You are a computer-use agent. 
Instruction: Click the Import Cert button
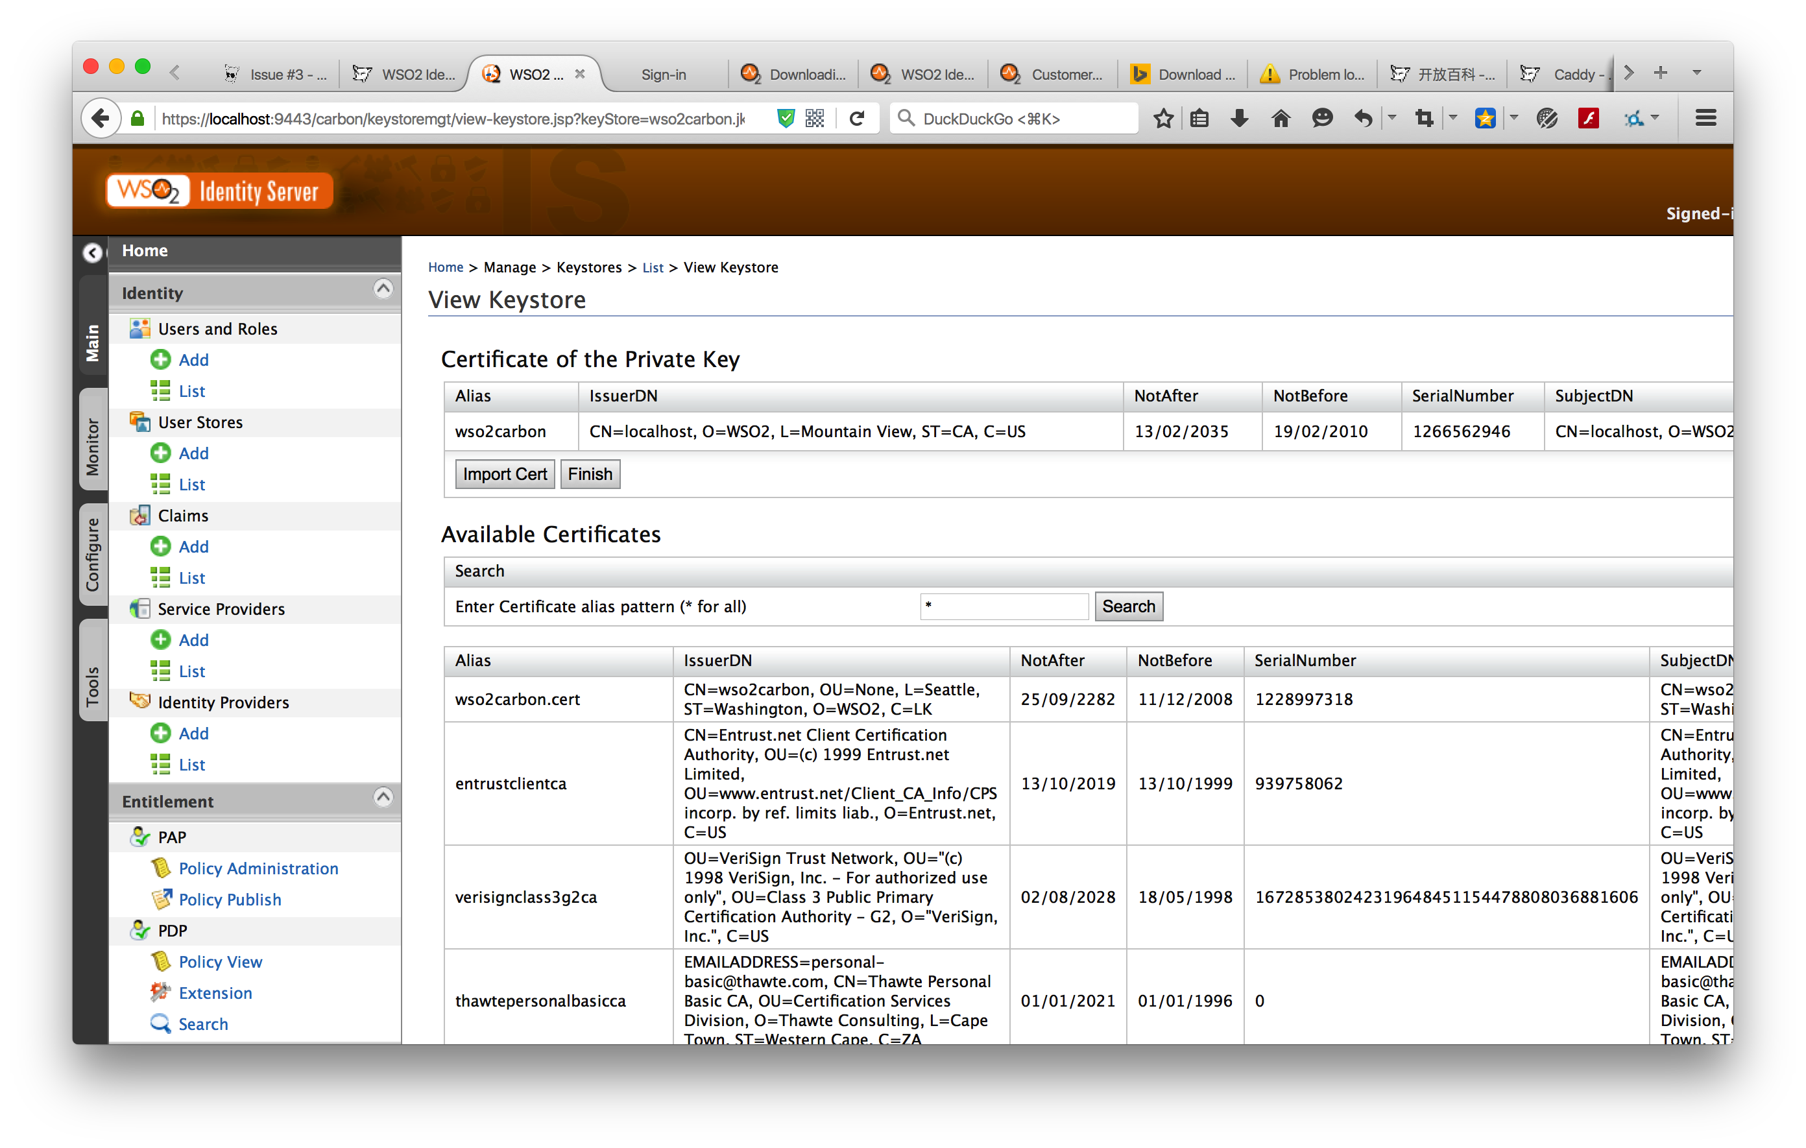504,474
